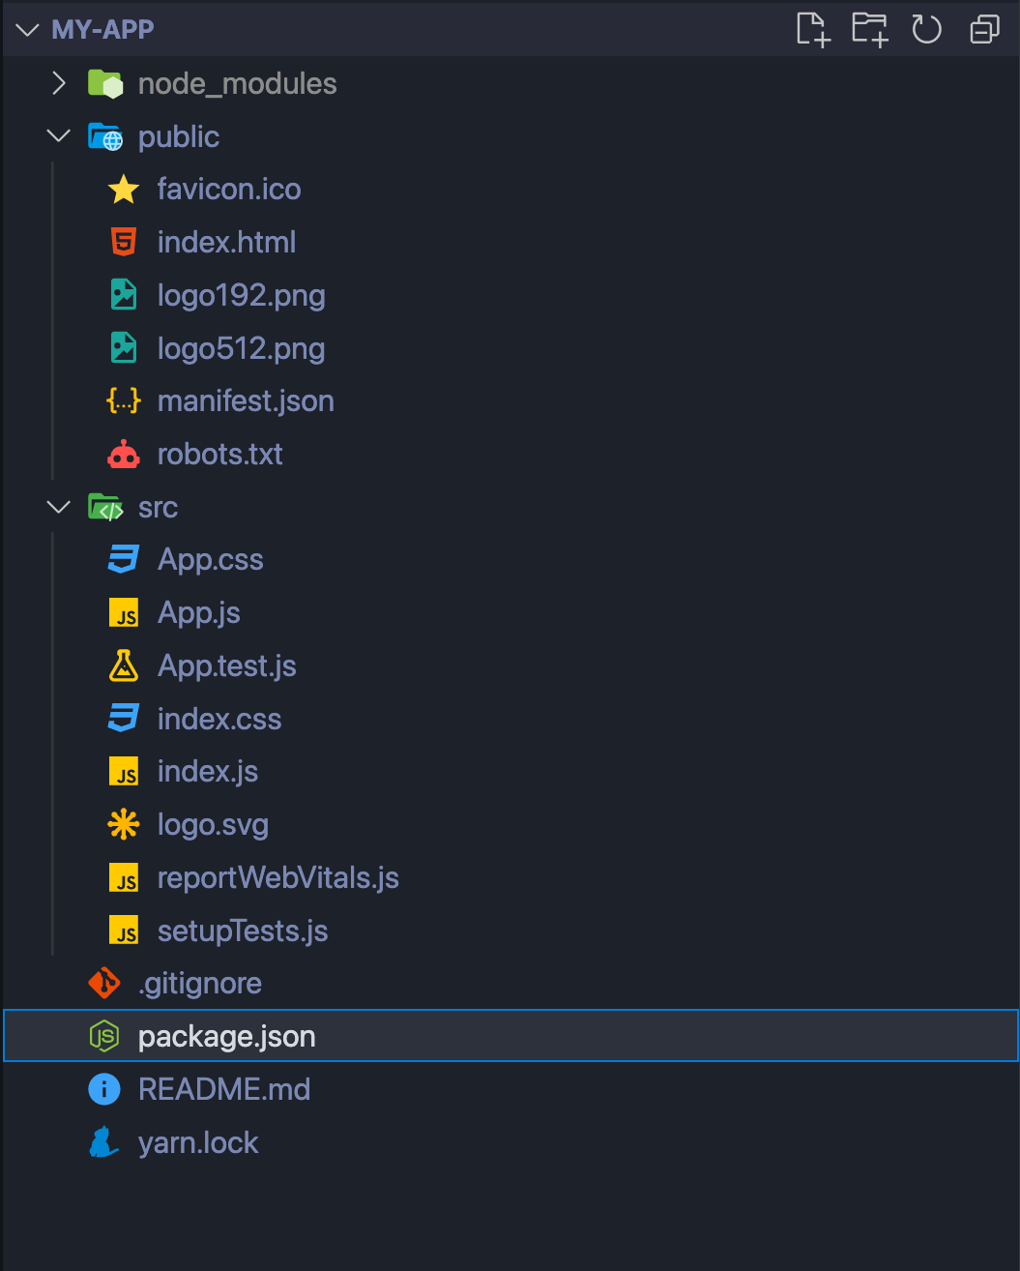Image resolution: width=1020 pixels, height=1271 pixels.
Task: Select the README.md file
Action: tap(224, 1089)
